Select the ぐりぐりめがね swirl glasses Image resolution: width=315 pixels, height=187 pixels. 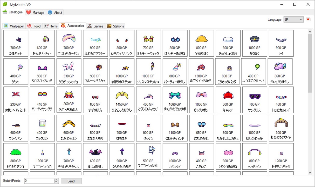click(228, 156)
